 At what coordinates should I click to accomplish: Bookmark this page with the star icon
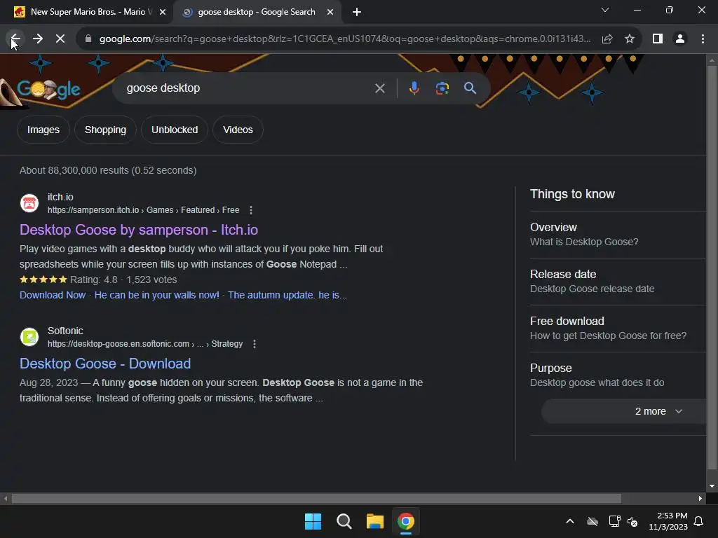[x=630, y=39]
